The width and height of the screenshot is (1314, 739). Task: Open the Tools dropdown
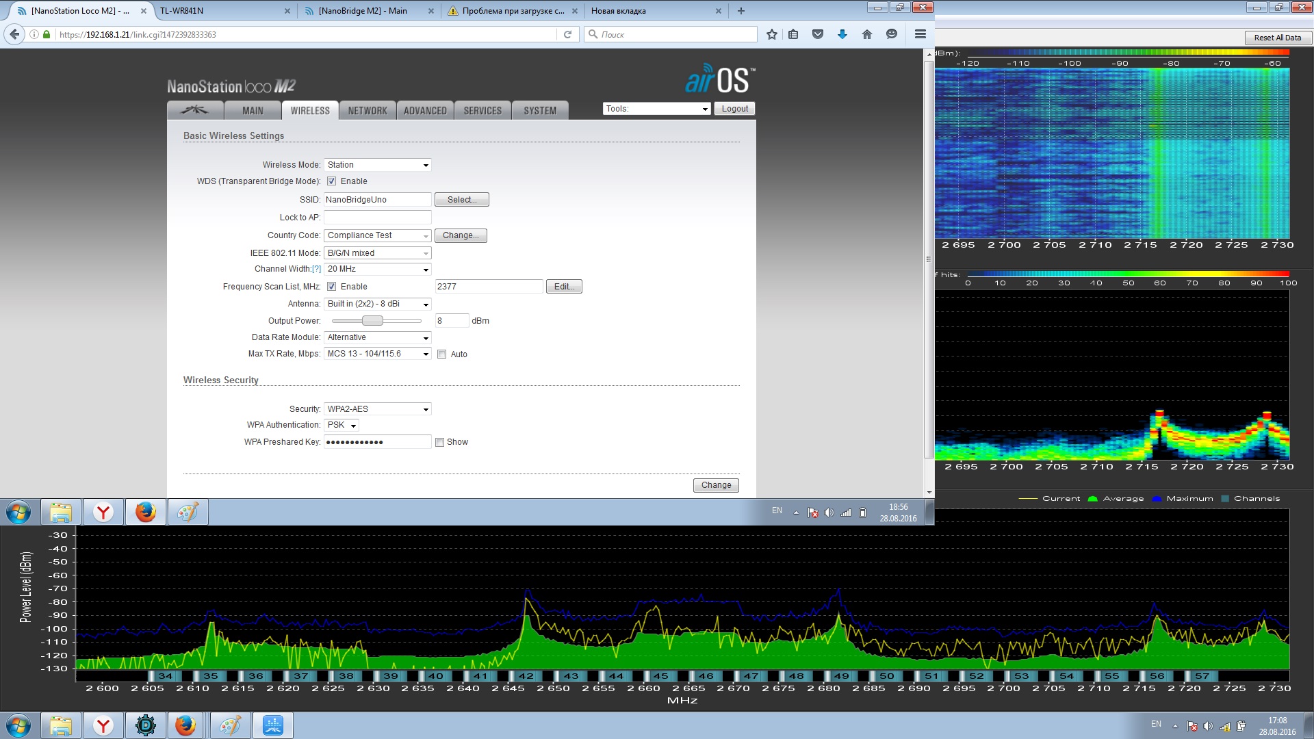(x=657, y=109)
